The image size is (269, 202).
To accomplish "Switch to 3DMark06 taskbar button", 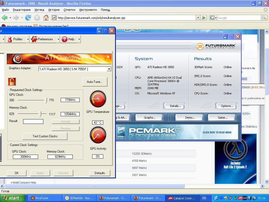I will click(79, 198).
